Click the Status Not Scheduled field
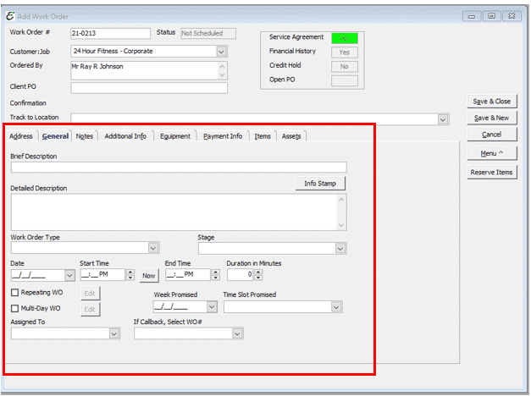 208,33
